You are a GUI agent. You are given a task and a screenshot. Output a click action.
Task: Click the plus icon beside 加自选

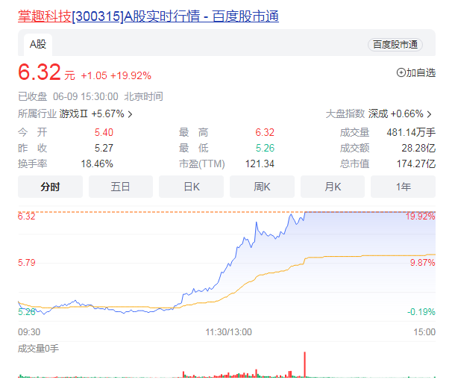(x=401, y=72)
